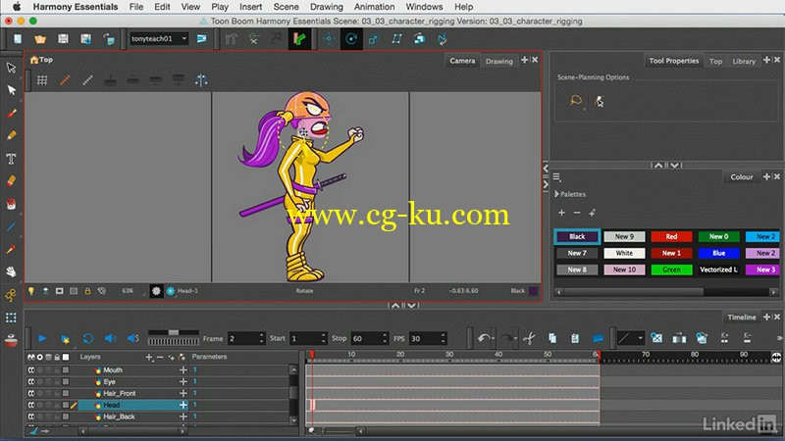Image resolution: width=785 pixels, height=441 pixels.
Task: Select the Vectorized L colour swatch
Action: [718, 269]
